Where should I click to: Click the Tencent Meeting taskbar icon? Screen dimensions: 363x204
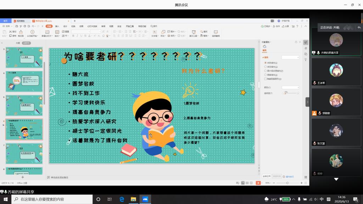(x=145, y=199)
